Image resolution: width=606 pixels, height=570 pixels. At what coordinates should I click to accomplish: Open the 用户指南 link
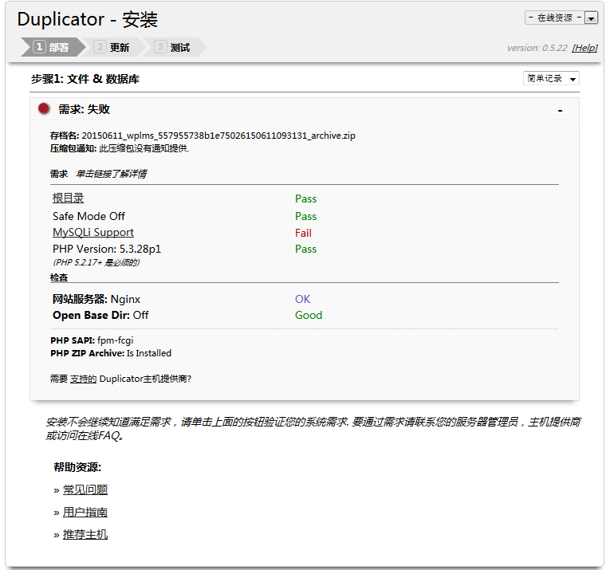[85, 512]
